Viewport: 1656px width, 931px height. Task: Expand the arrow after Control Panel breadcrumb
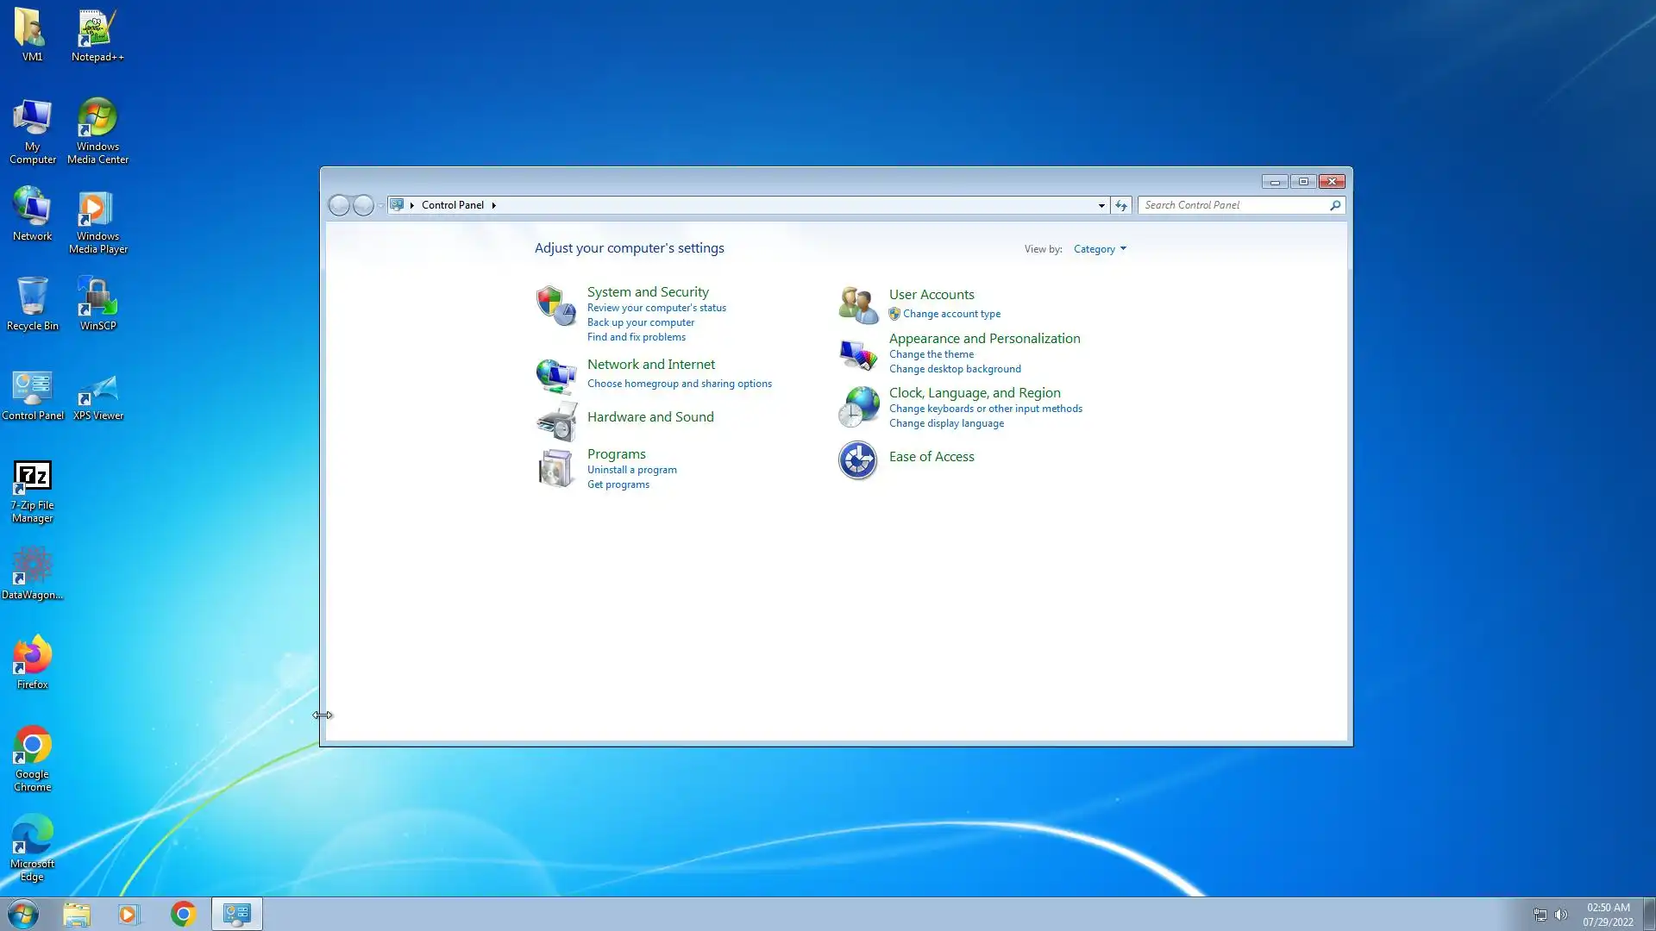tap(494, 205)
